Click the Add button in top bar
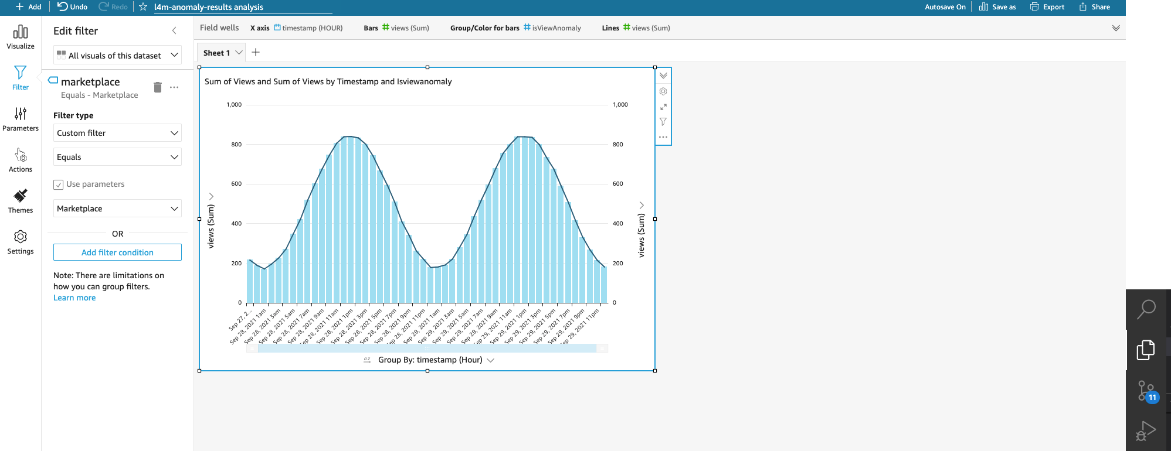 point(28,7)
